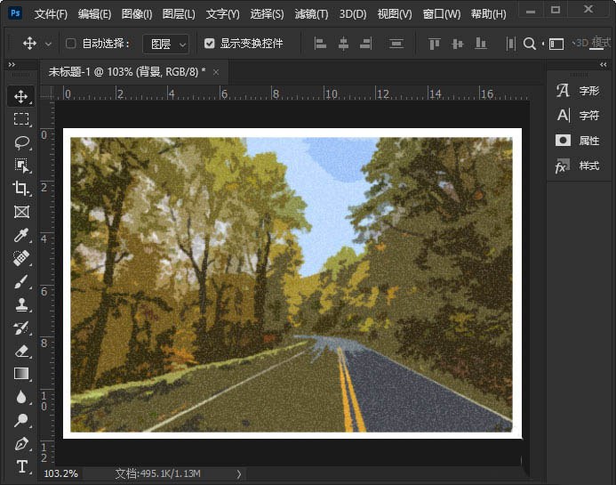Click the align left edges icon
The width and height of the screenshot is (616, 485).
click(x=320, y=44)
